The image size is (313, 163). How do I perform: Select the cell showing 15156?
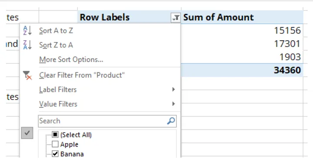242,30
